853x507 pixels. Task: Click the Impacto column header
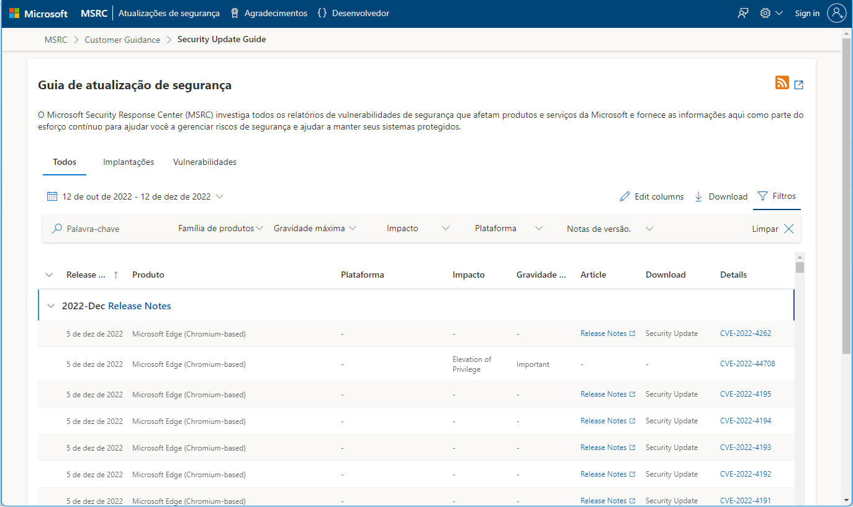469,275
